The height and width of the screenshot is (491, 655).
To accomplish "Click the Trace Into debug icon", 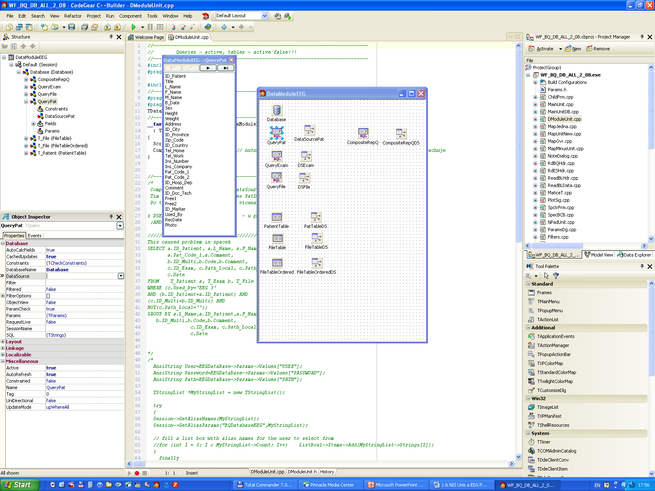I will click(x=173, y=27).
